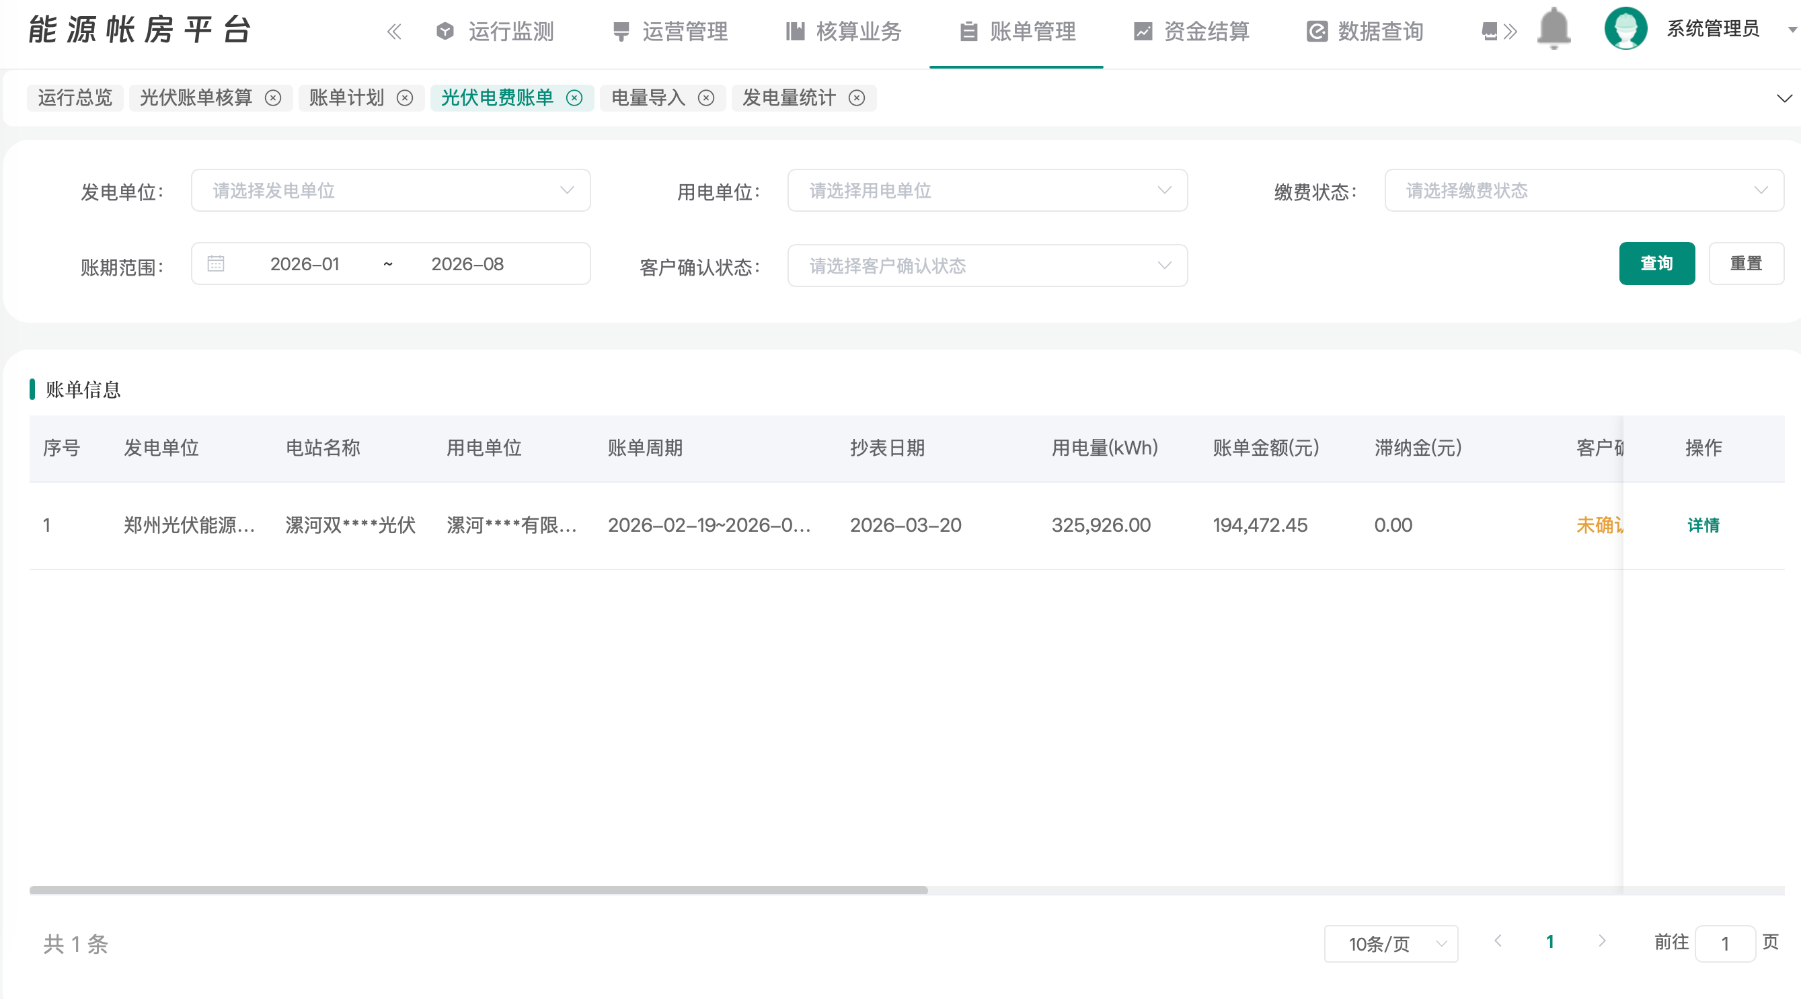
Task: Click the end month 2026-08 field
Action: (467, 264)
